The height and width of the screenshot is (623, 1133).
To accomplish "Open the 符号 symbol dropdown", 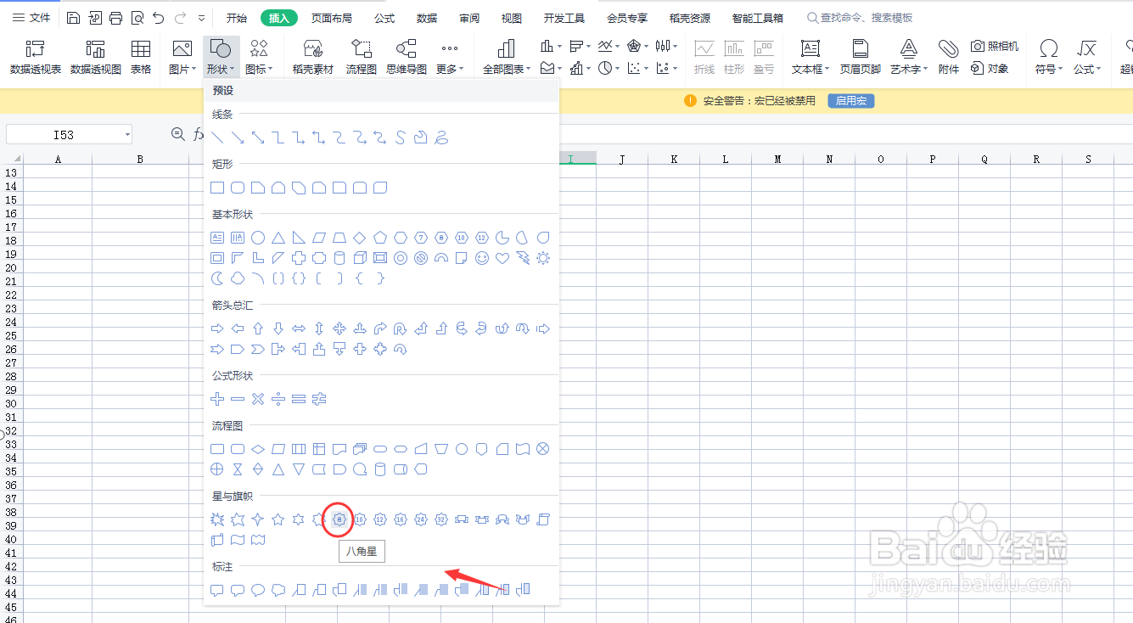I will pyautogui.click(x=1049, y=70).
